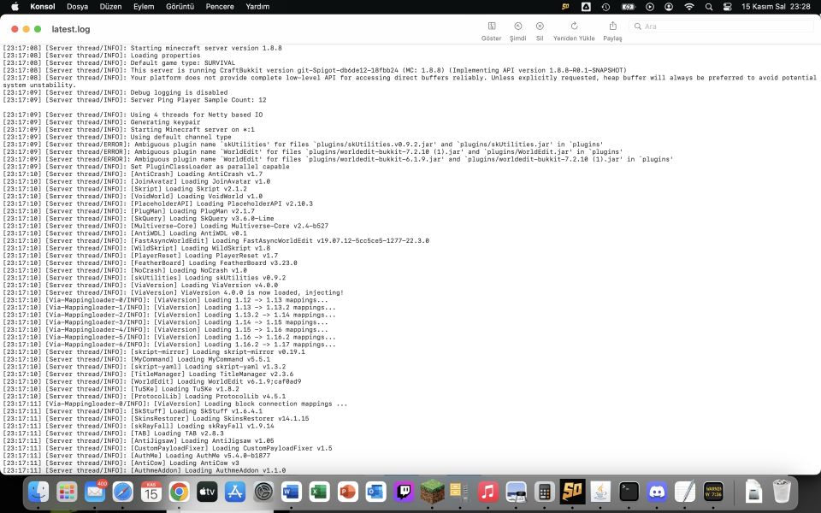Click the user account menu bar icon

(x=669, y=7)
